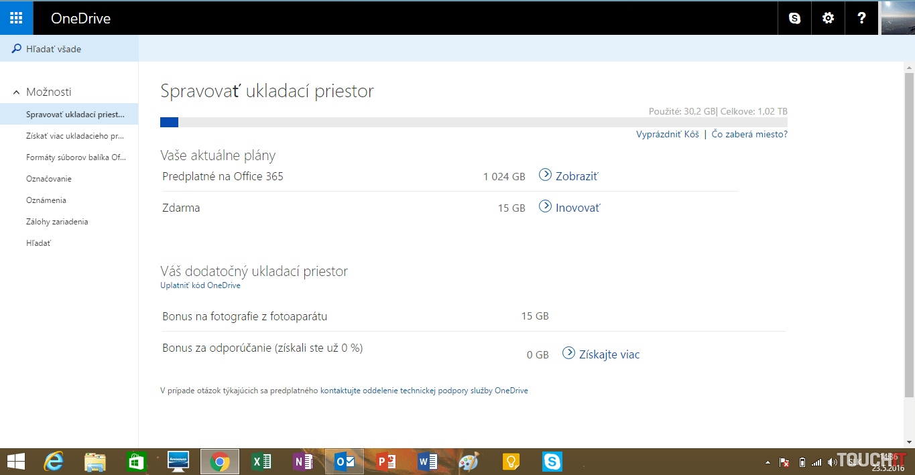
Task: Click the arrow icon beside Inovovať
Action: click(x=545, y=206)
